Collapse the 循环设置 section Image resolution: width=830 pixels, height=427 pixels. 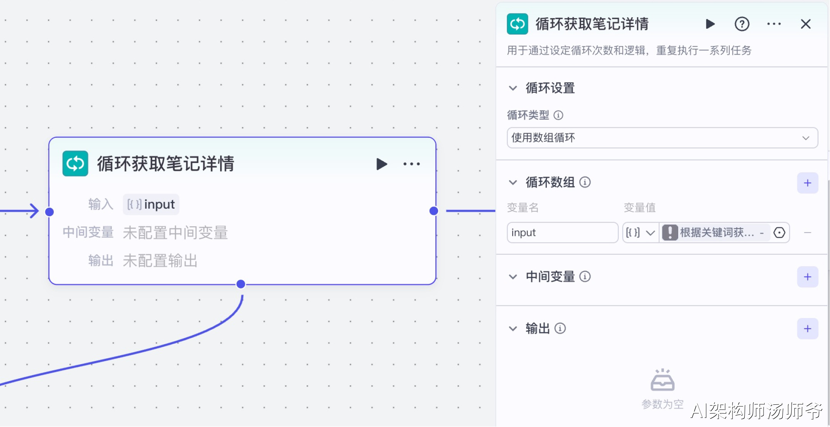(x=513, y=88)
